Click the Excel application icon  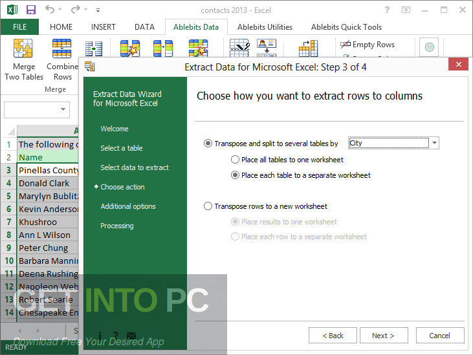click(x=12, y=10)
